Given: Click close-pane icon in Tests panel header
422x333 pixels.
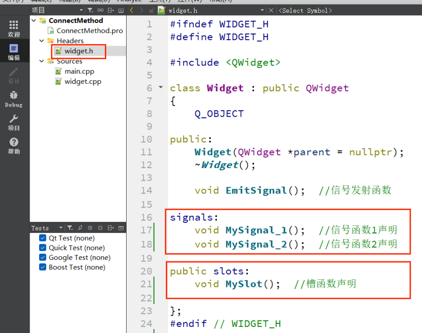Looking at the screenshot, I should click(x=121, y=228).
